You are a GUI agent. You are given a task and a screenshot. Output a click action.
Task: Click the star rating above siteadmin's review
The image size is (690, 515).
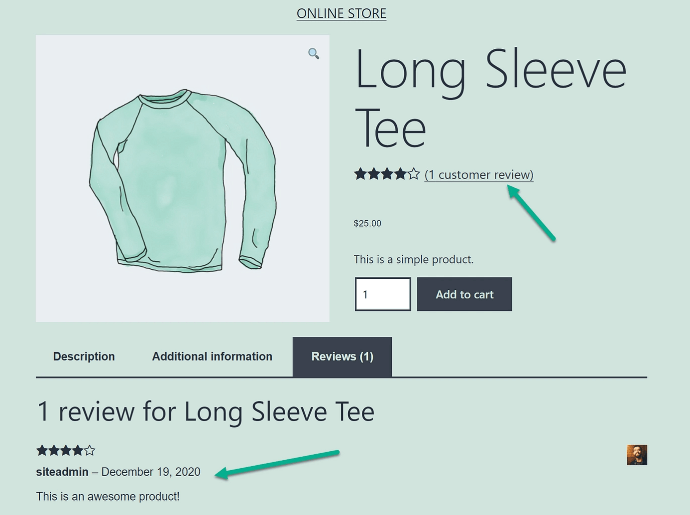coord(65,451)
